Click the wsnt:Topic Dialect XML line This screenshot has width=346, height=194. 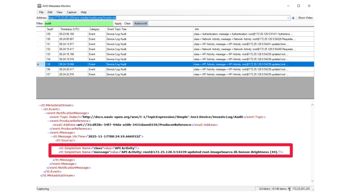pyautogui.click(x=157, y=117)
